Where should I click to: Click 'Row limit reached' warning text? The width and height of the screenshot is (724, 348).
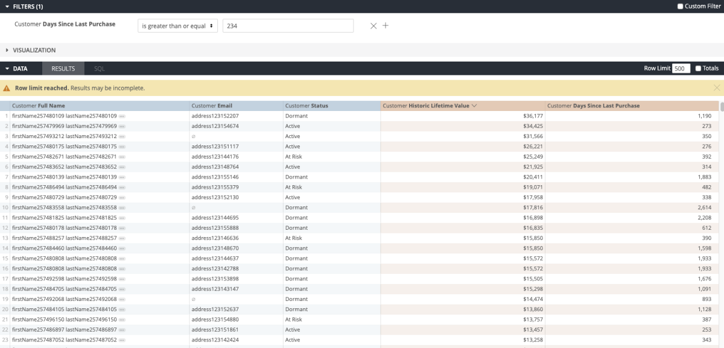[42, 88]
